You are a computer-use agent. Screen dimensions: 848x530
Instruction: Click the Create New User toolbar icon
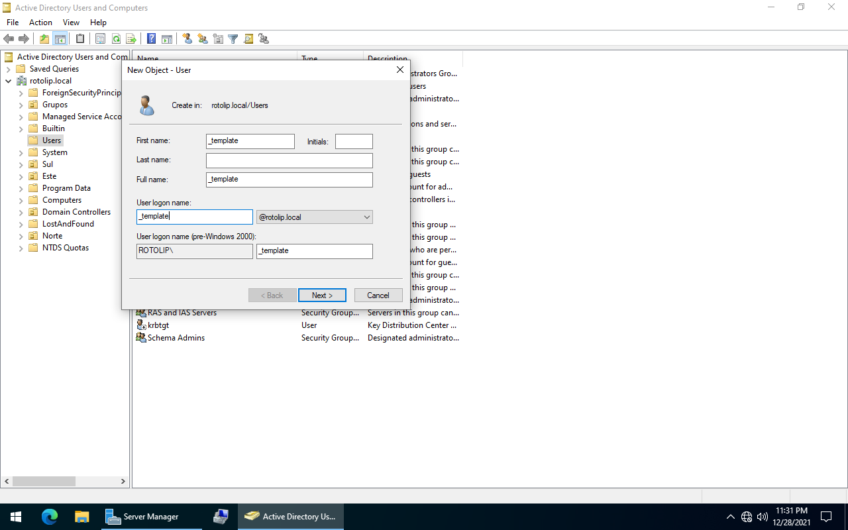187,39
